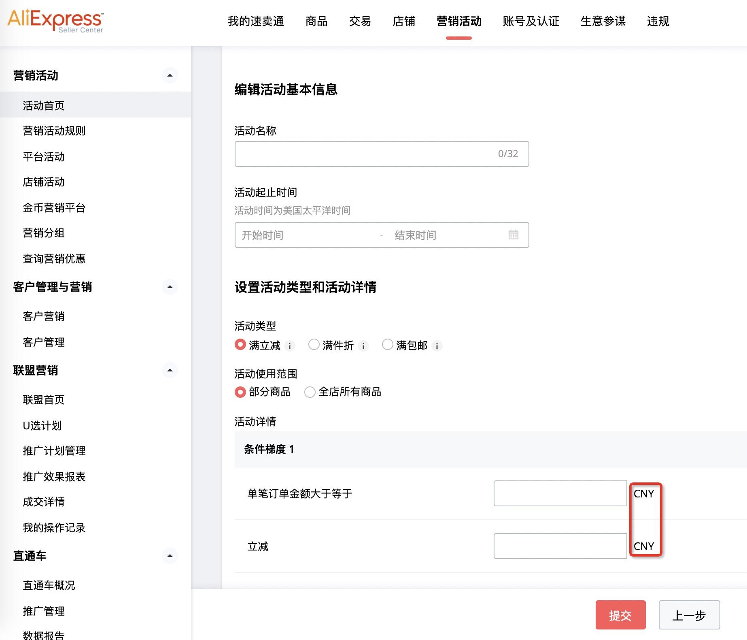Open the date picker calendar icon
747x640 pixels.
pos(513,235)
